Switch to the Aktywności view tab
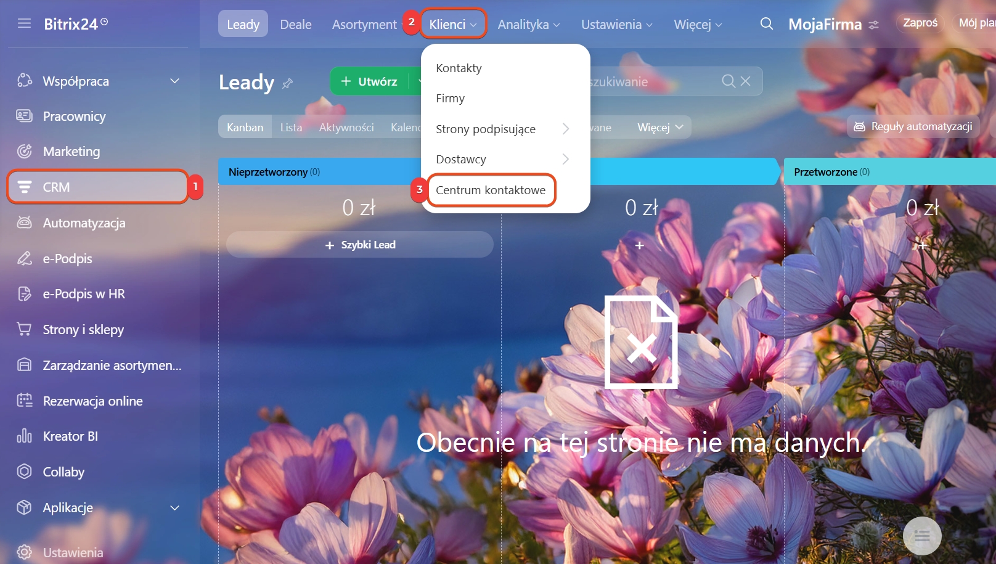The width and height of the screenshot is (996, 564). point(346,127)
